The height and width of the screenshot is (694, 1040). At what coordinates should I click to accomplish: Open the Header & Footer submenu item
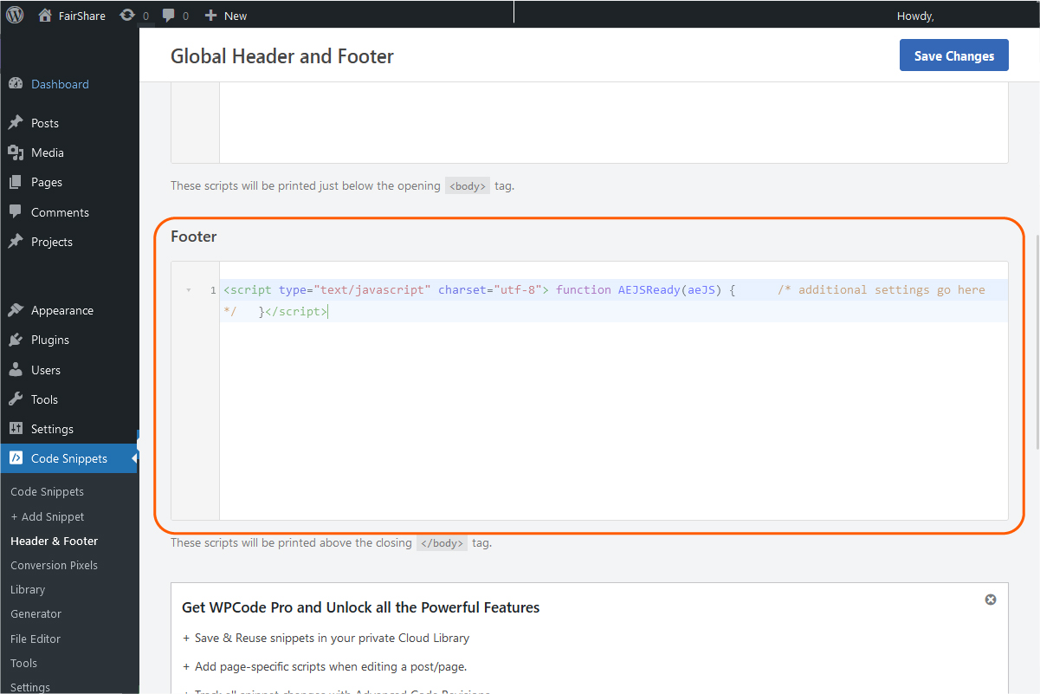tap(54, 541)
